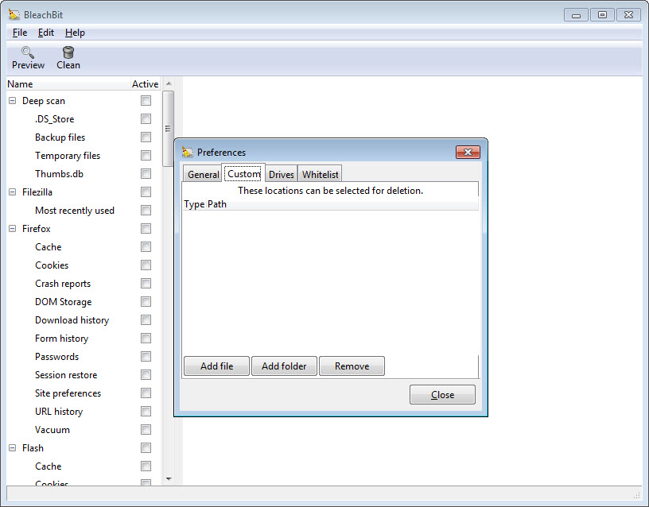Click the Preview magnifier icon in toolbar
Viewport: 649px width, 507px height.
point(28,52)
